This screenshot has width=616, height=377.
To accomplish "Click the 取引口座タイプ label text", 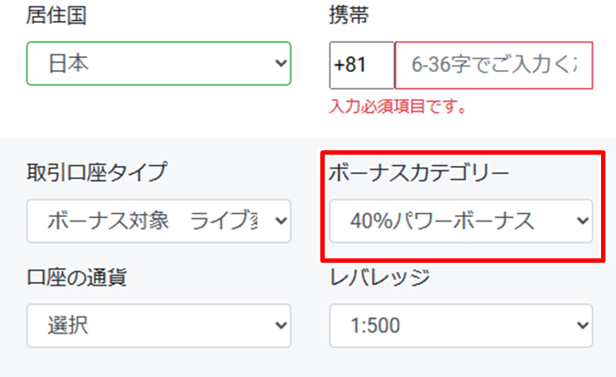I will tap(96, 173).
